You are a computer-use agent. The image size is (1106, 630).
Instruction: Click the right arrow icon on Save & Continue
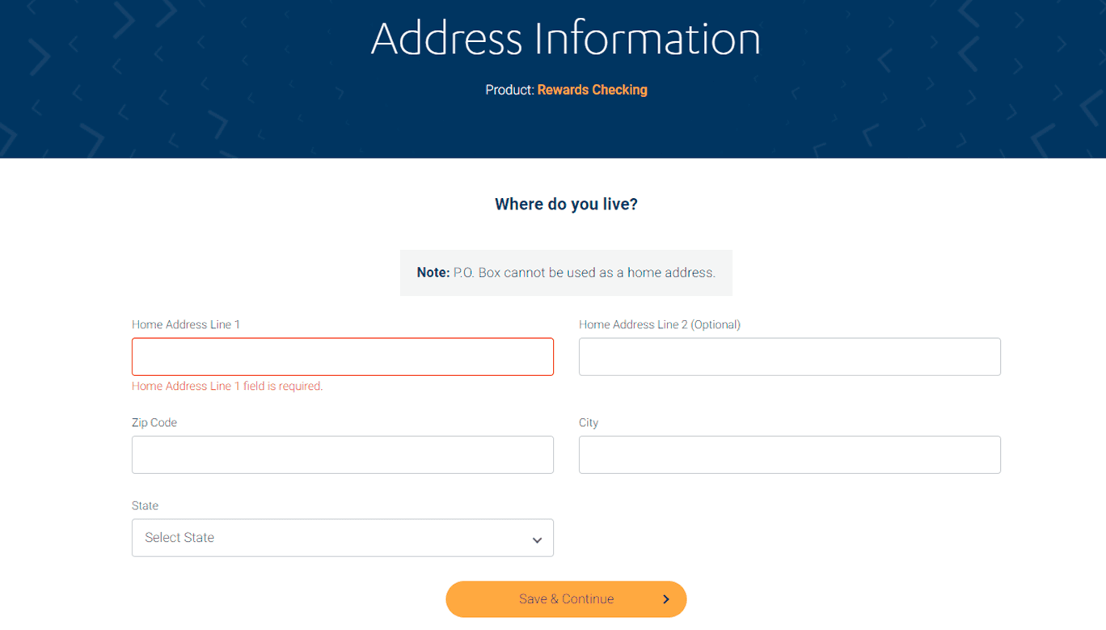666,599
